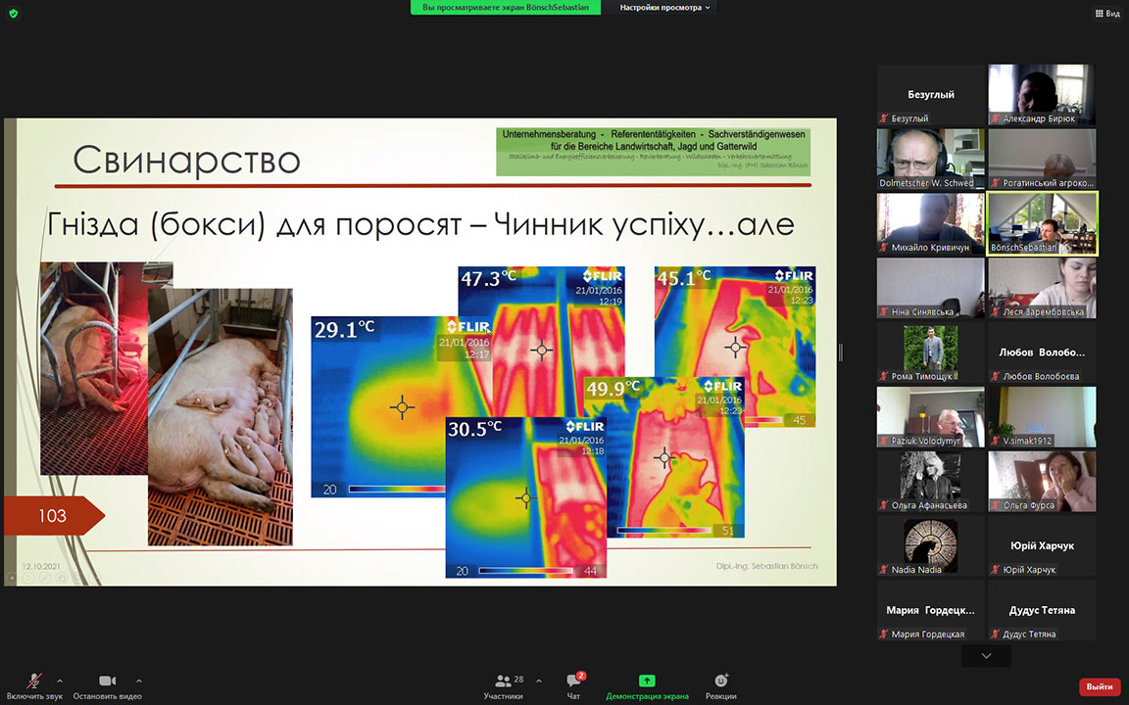The image size is (1129, 705).
Task: Stop video with the camera icon
Action: click(x=107, y=681)
